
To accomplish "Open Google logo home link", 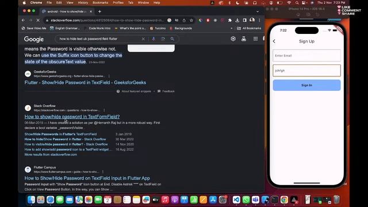I will 34,39.
